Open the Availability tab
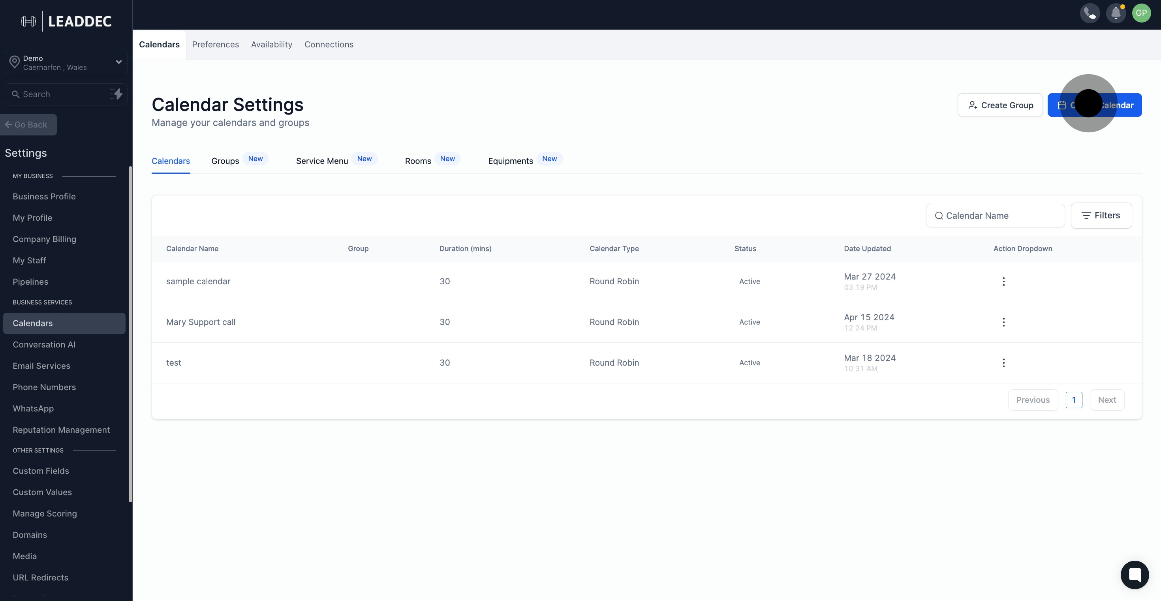1161x601 pixels. [x=271, y=45]
